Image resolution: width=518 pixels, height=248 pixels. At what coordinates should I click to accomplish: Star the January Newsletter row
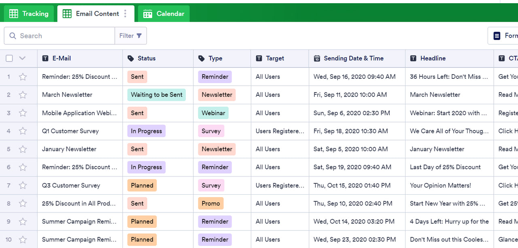(23, 149)
